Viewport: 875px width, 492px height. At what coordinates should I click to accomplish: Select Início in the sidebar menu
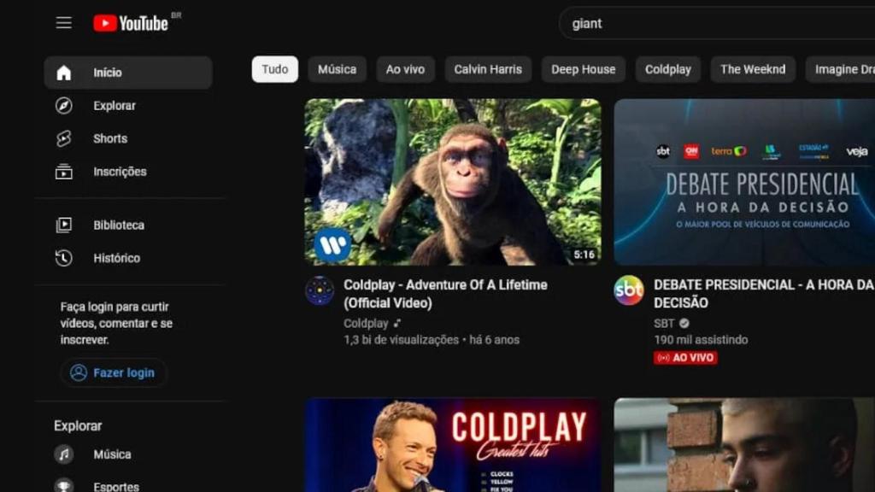[x=107, y=73]
